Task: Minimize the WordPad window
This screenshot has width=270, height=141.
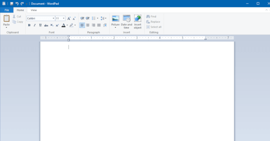Action: coord(247,3)
